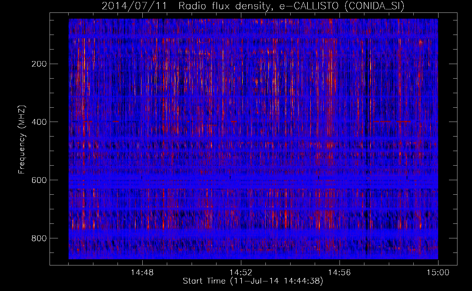Click the Frequency (MHZ) axis label

[x=22, y=139]
